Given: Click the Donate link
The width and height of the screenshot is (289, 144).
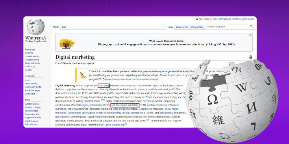Looking at the screenshot, I should (28, 70).
